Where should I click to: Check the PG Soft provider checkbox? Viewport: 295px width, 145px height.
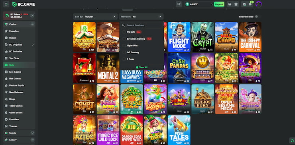124,32
